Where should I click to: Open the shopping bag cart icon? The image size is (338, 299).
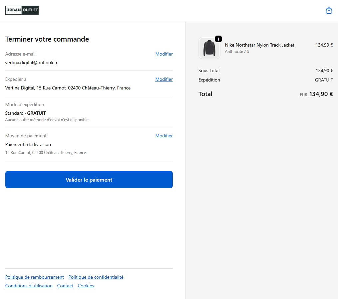click(329, 11)
